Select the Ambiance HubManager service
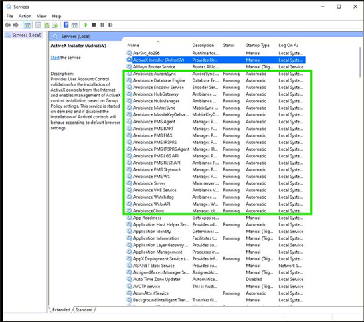The height and width of the screenshot is (322, 364). point(216,101)
